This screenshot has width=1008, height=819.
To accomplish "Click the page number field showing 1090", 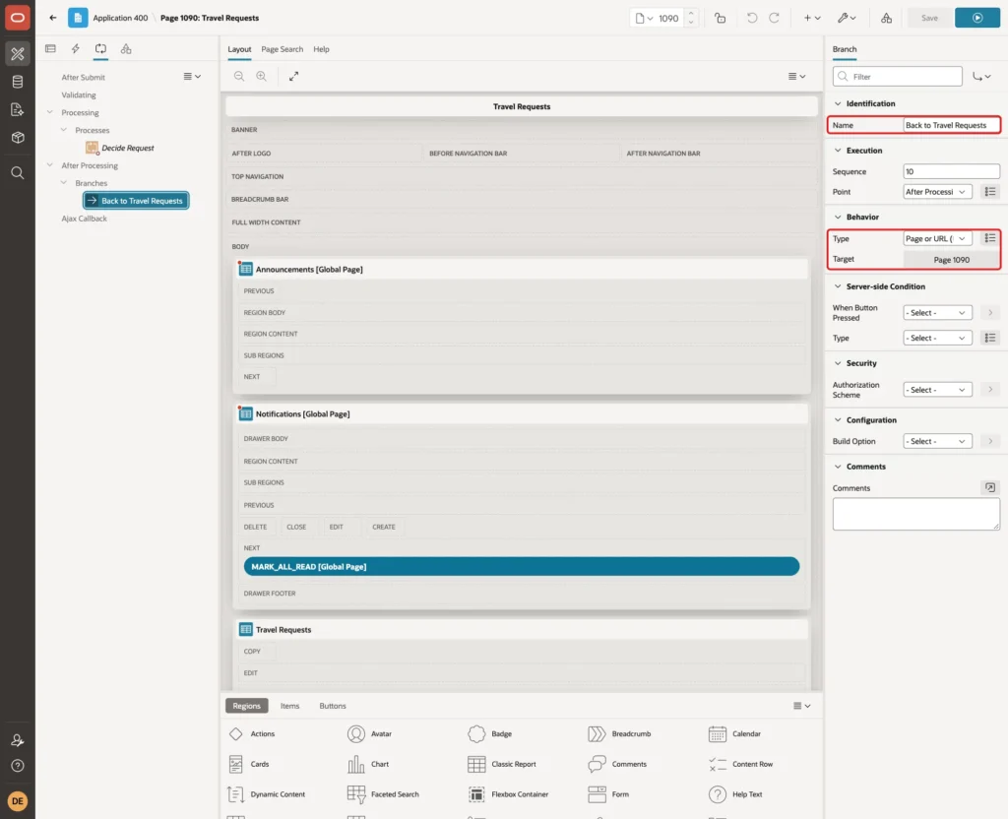I will (668, 18).
